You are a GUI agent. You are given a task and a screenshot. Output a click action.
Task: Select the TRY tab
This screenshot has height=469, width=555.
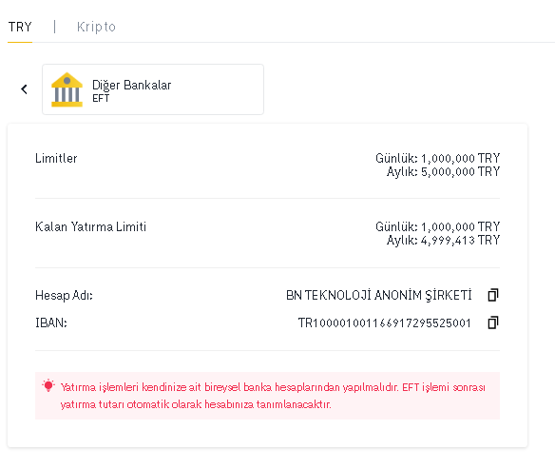pyautogui.click(x=20, y=27)
